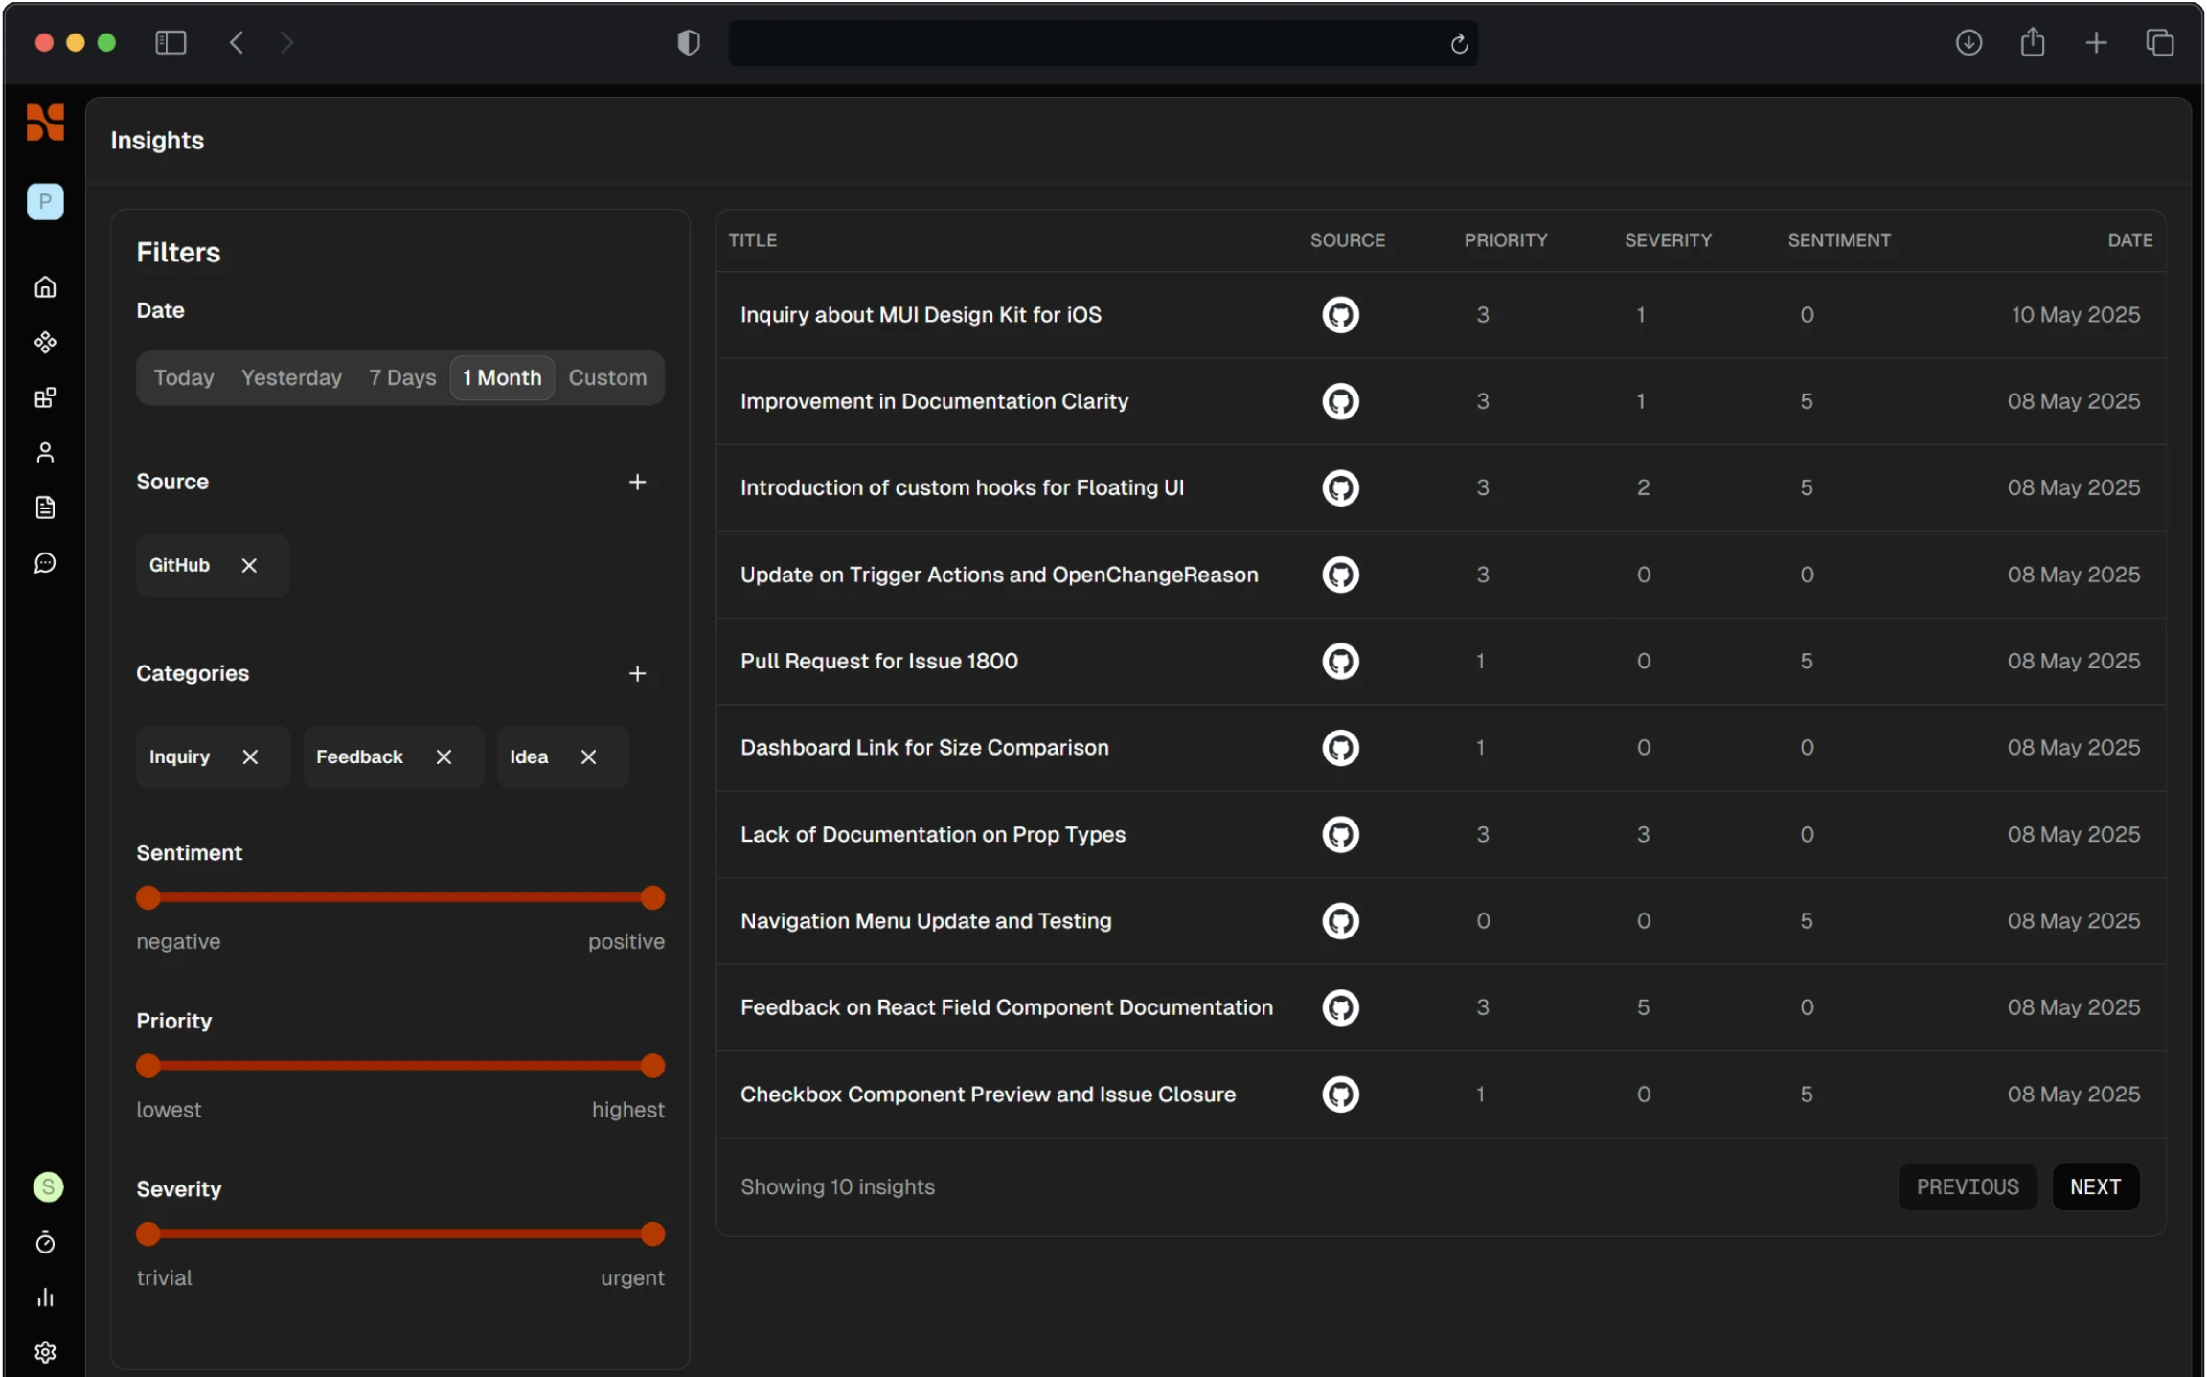This screenshot has width=2207, height=1377.
Task: Click the NEXT pagination button
Action: coord(2095,1186)
